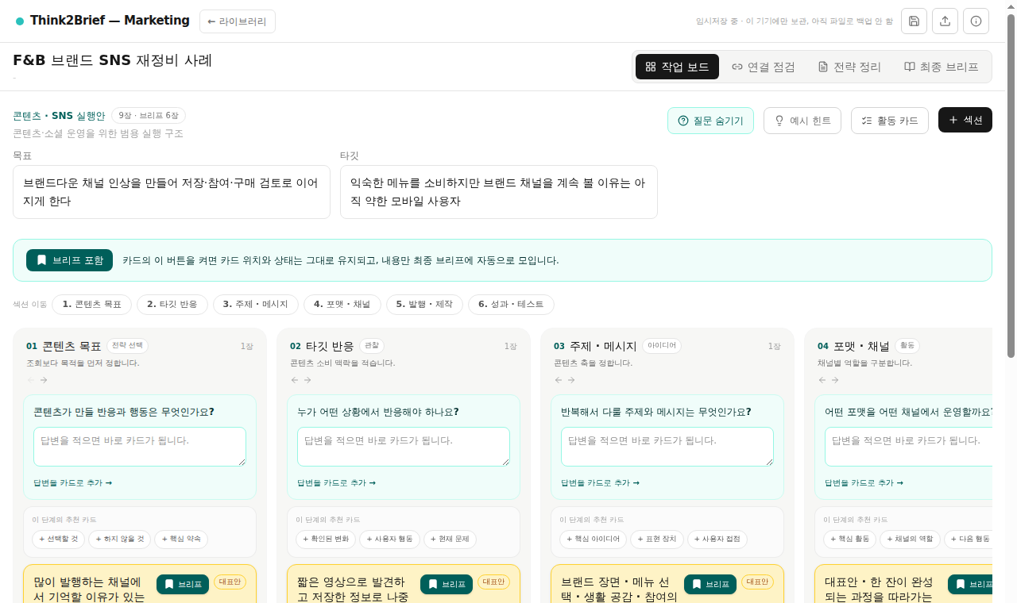Click 대표안 tag on 주제·메시지 card

[757, 582]
